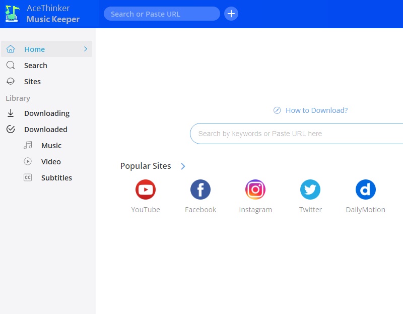Image resolution: width=403 pixels, height=314 pixels.
Task: Show the downloaded Video category
Action: pyautogui.click(x=51, y=162)
